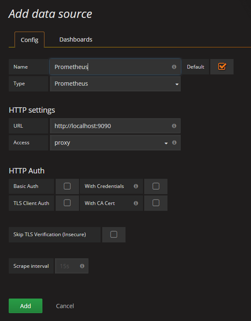Click the With CA Cert info icon
Screen dimensions: 251x321
(136, 203)
